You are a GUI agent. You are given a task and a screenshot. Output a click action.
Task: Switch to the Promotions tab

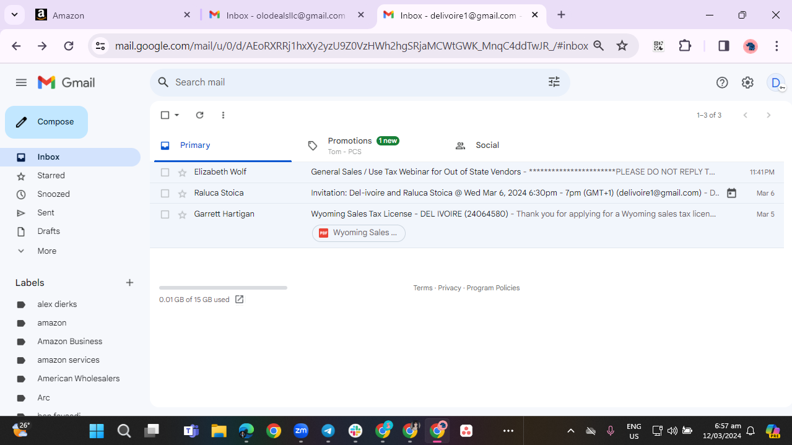[370, 145]
